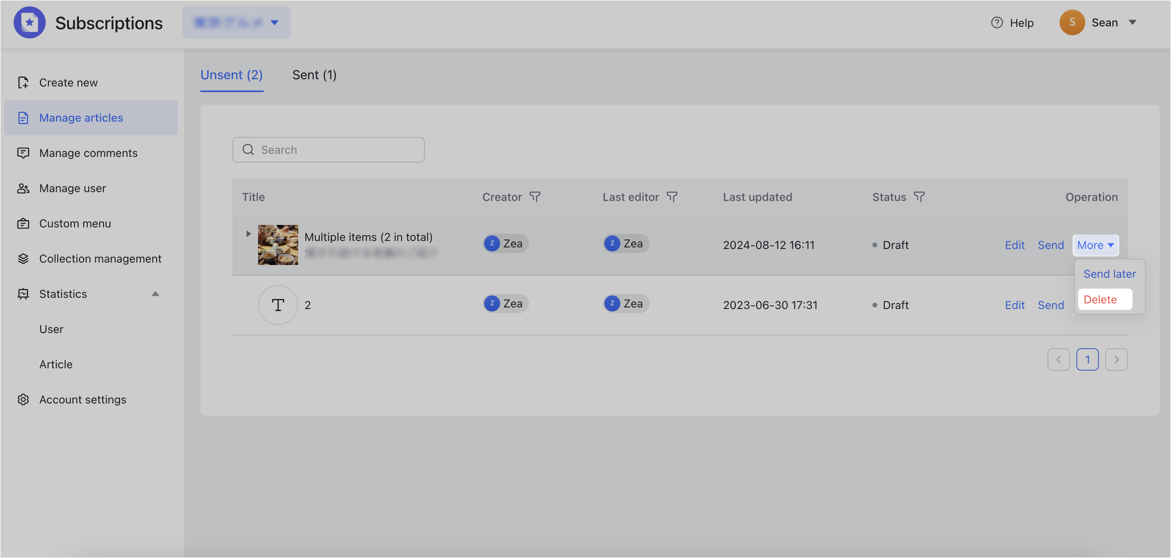
Task: Click the search magnifier icon
Action: pyautogui.click(x=248, y=149)
